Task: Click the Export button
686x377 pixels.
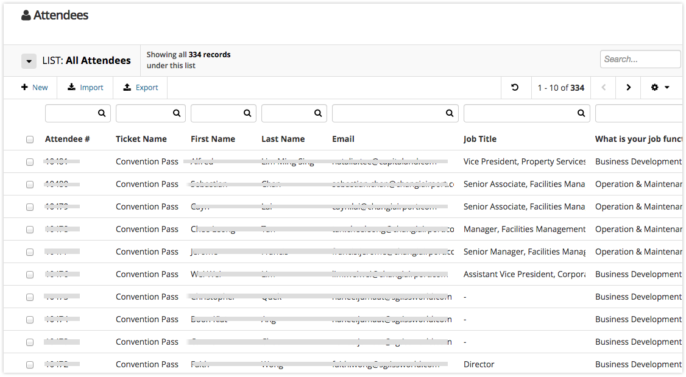Action: click(x=141, y=88)
